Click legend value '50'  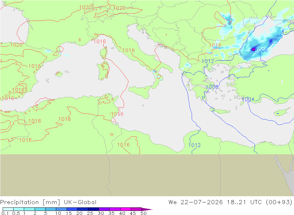(x=144, y=213)
